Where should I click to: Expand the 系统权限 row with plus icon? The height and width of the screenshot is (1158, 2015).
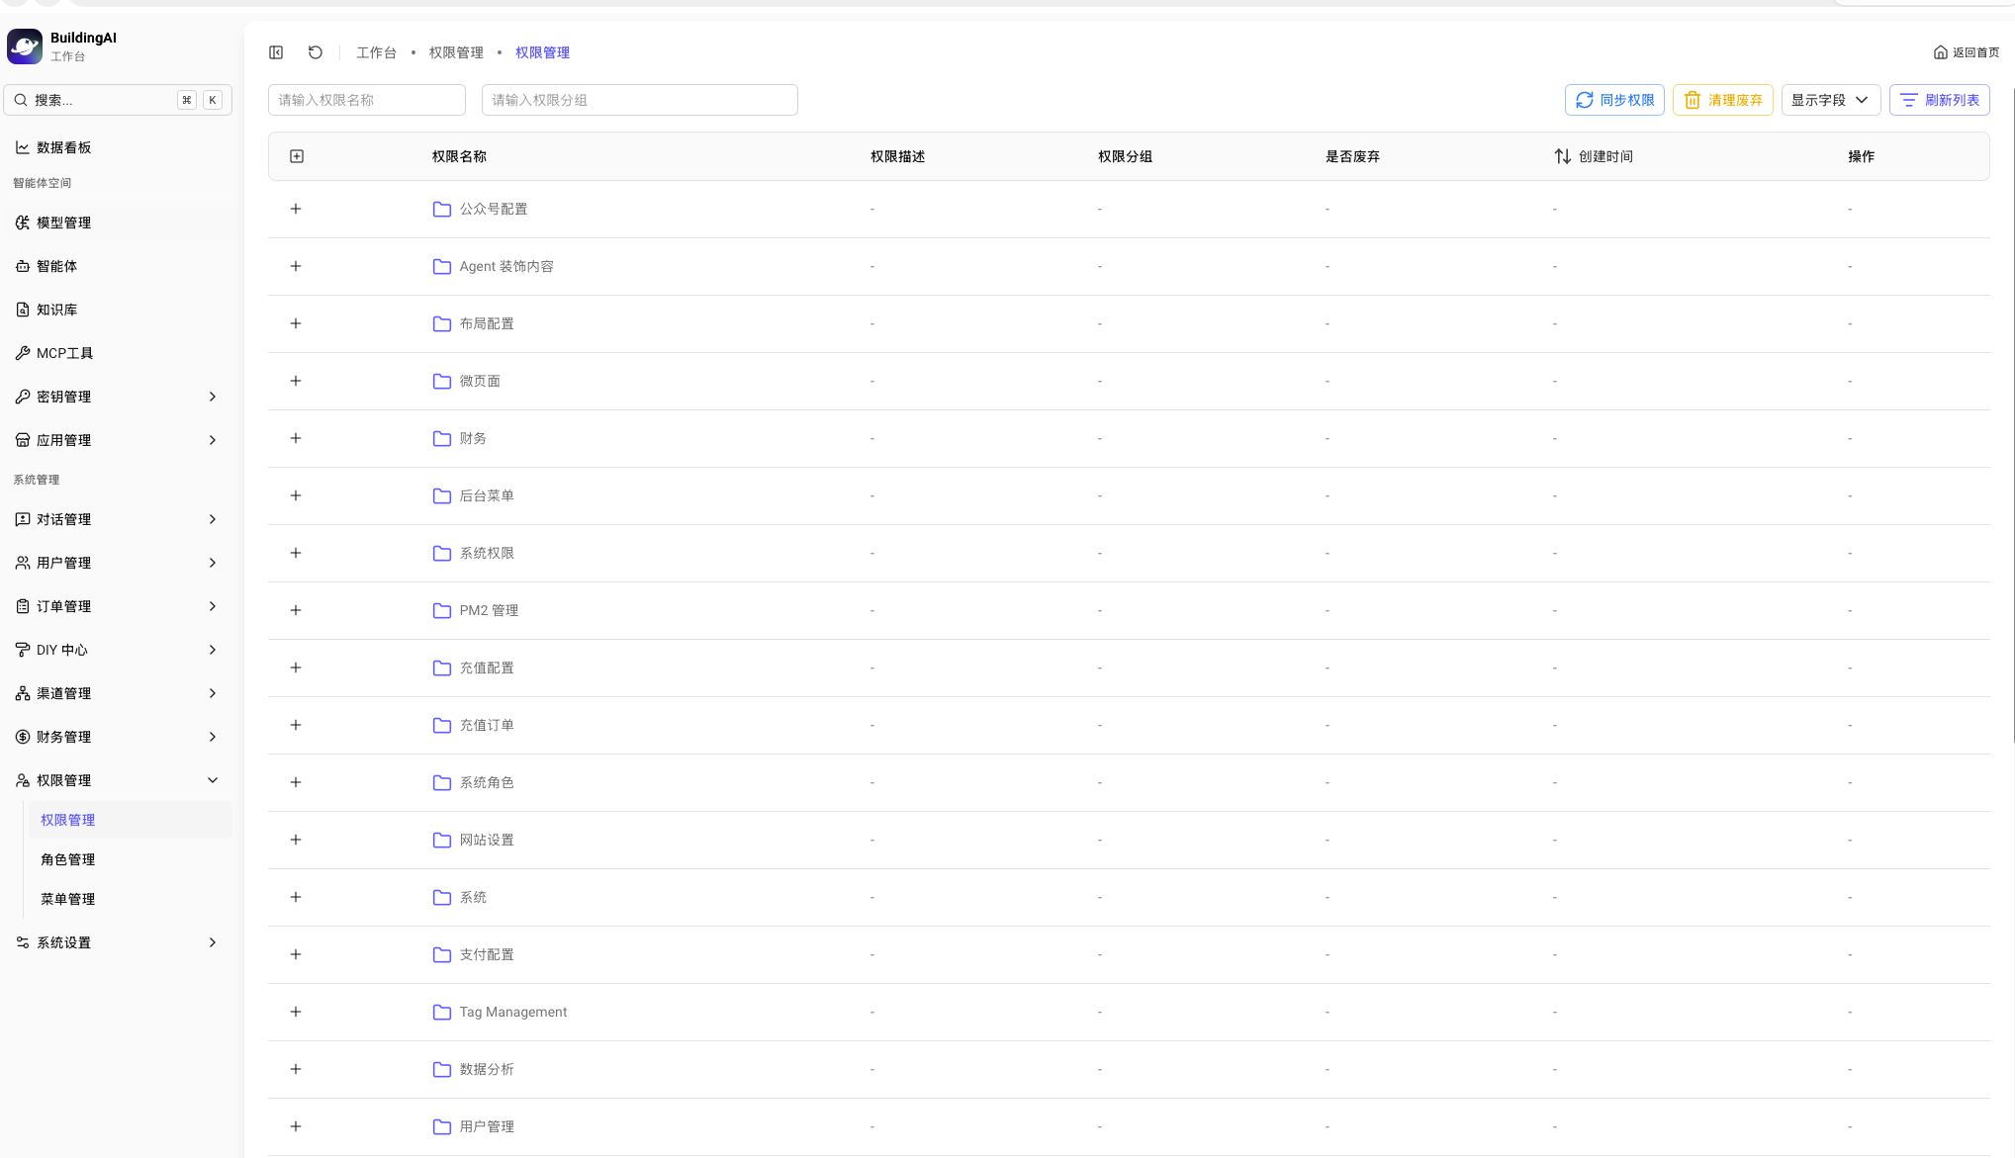tap(296, 553)
